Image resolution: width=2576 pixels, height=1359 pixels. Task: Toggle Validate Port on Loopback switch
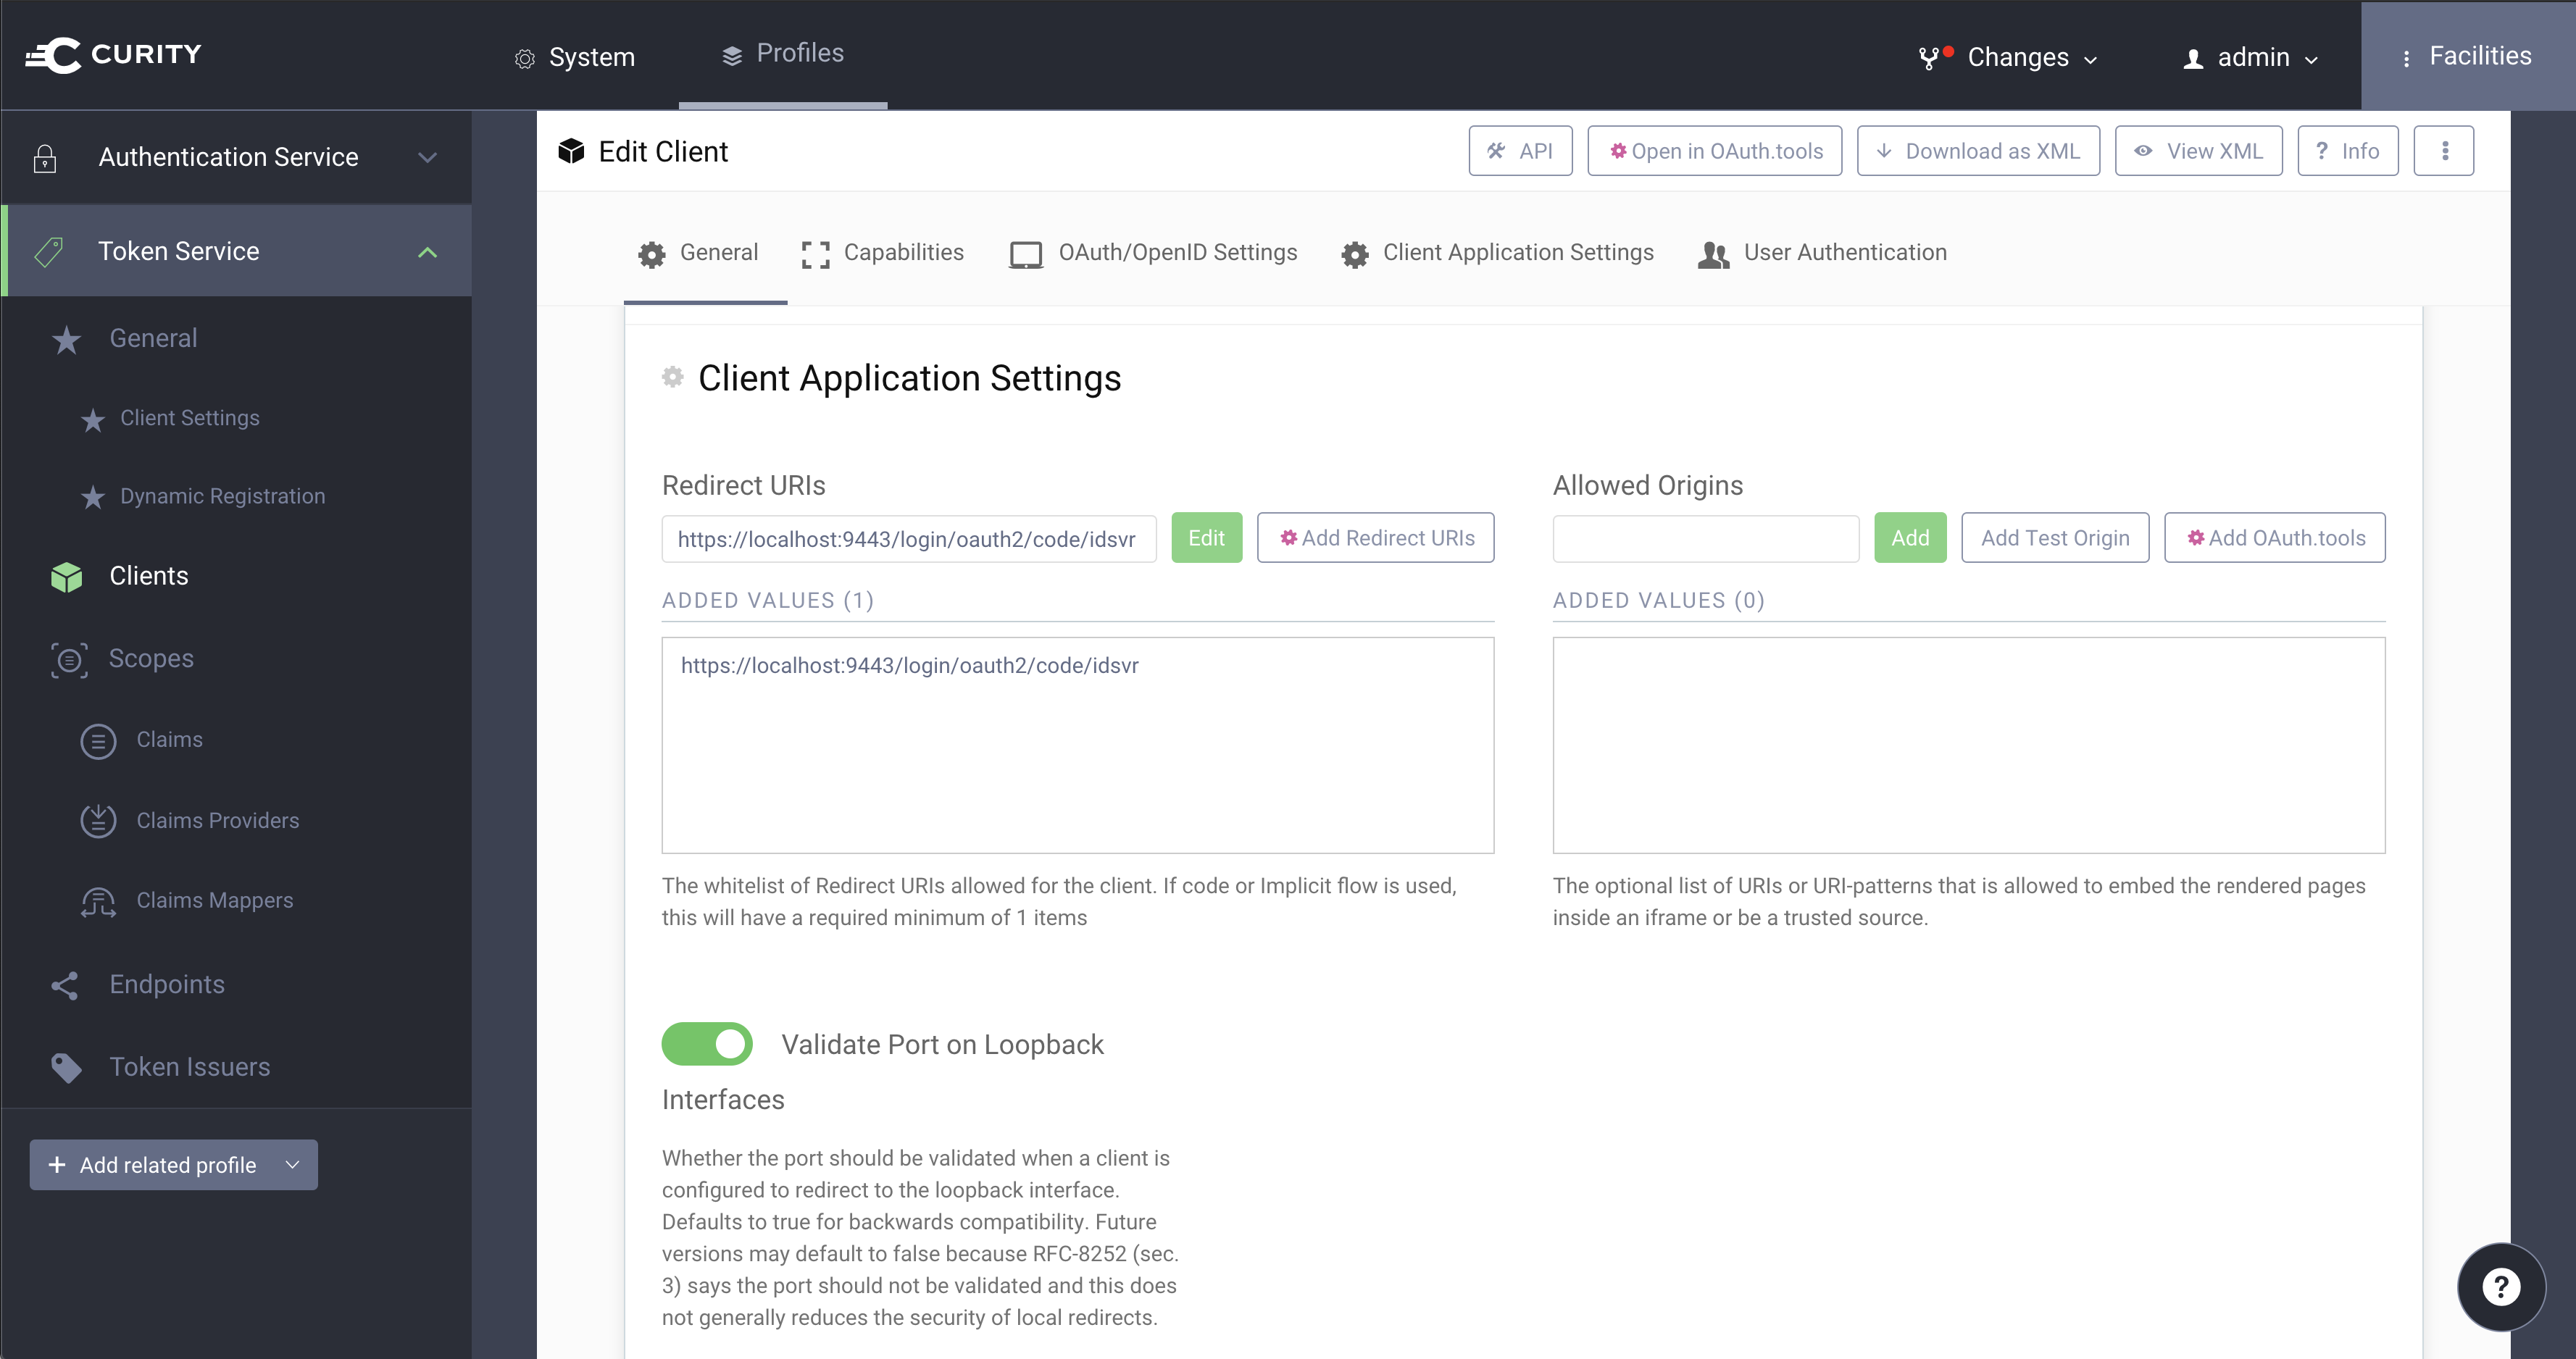click(x=707, y=1044)
